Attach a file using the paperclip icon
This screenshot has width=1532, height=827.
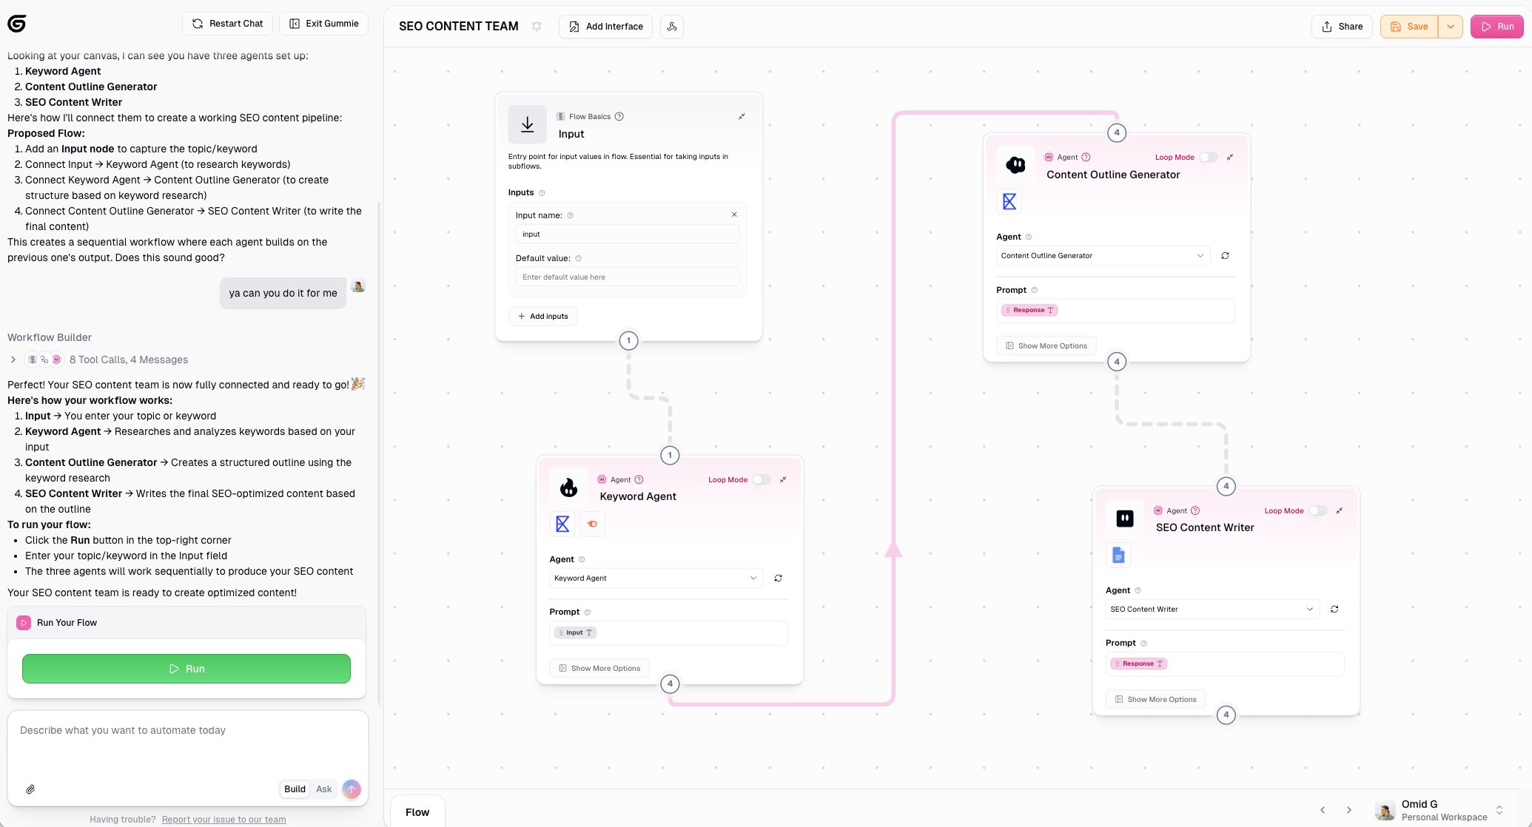point(30,789)
